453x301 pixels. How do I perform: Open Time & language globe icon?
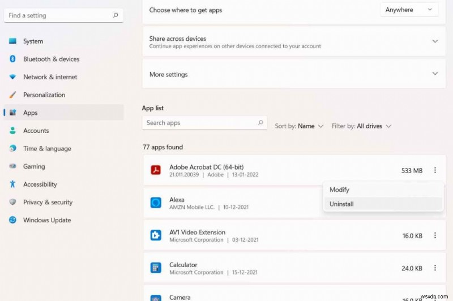(12, 148)
